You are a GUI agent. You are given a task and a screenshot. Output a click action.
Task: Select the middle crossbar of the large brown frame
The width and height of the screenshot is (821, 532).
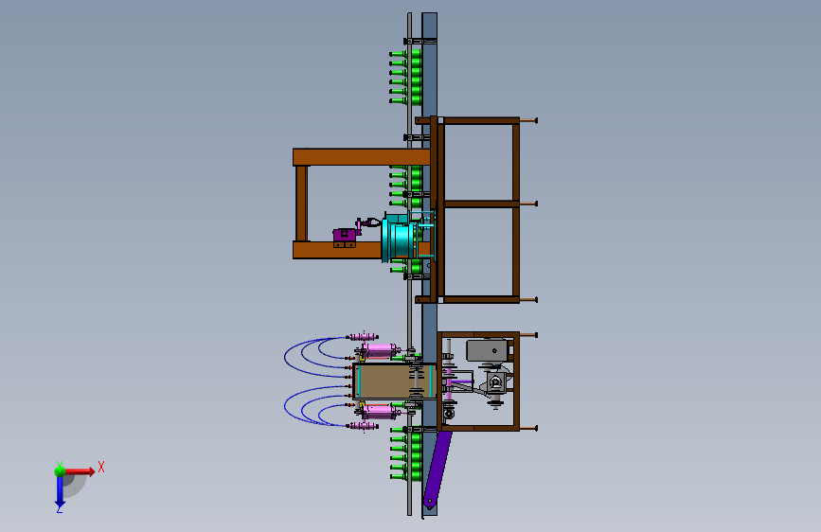point(481,204)
